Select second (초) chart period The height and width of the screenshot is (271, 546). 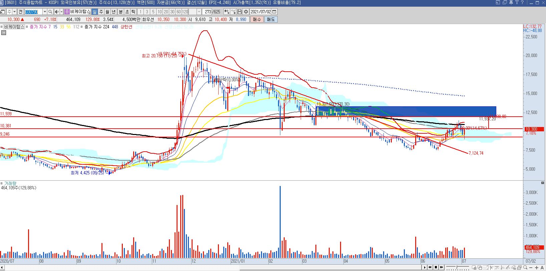[127, 12]
